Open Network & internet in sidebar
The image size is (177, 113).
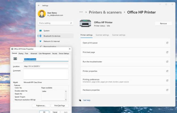tap(56, 41)
